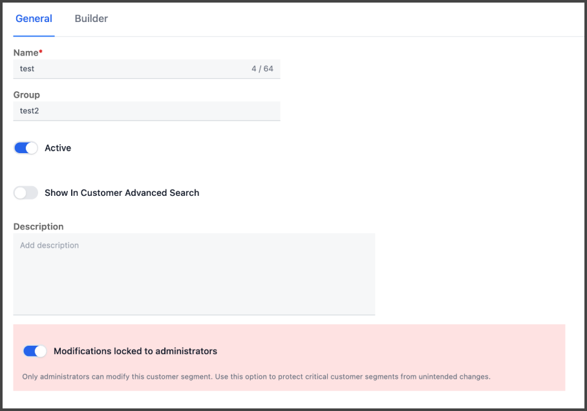Click the Name field containing "test"
Viewport: 587px width, 411px height.
tap(146, 69)
